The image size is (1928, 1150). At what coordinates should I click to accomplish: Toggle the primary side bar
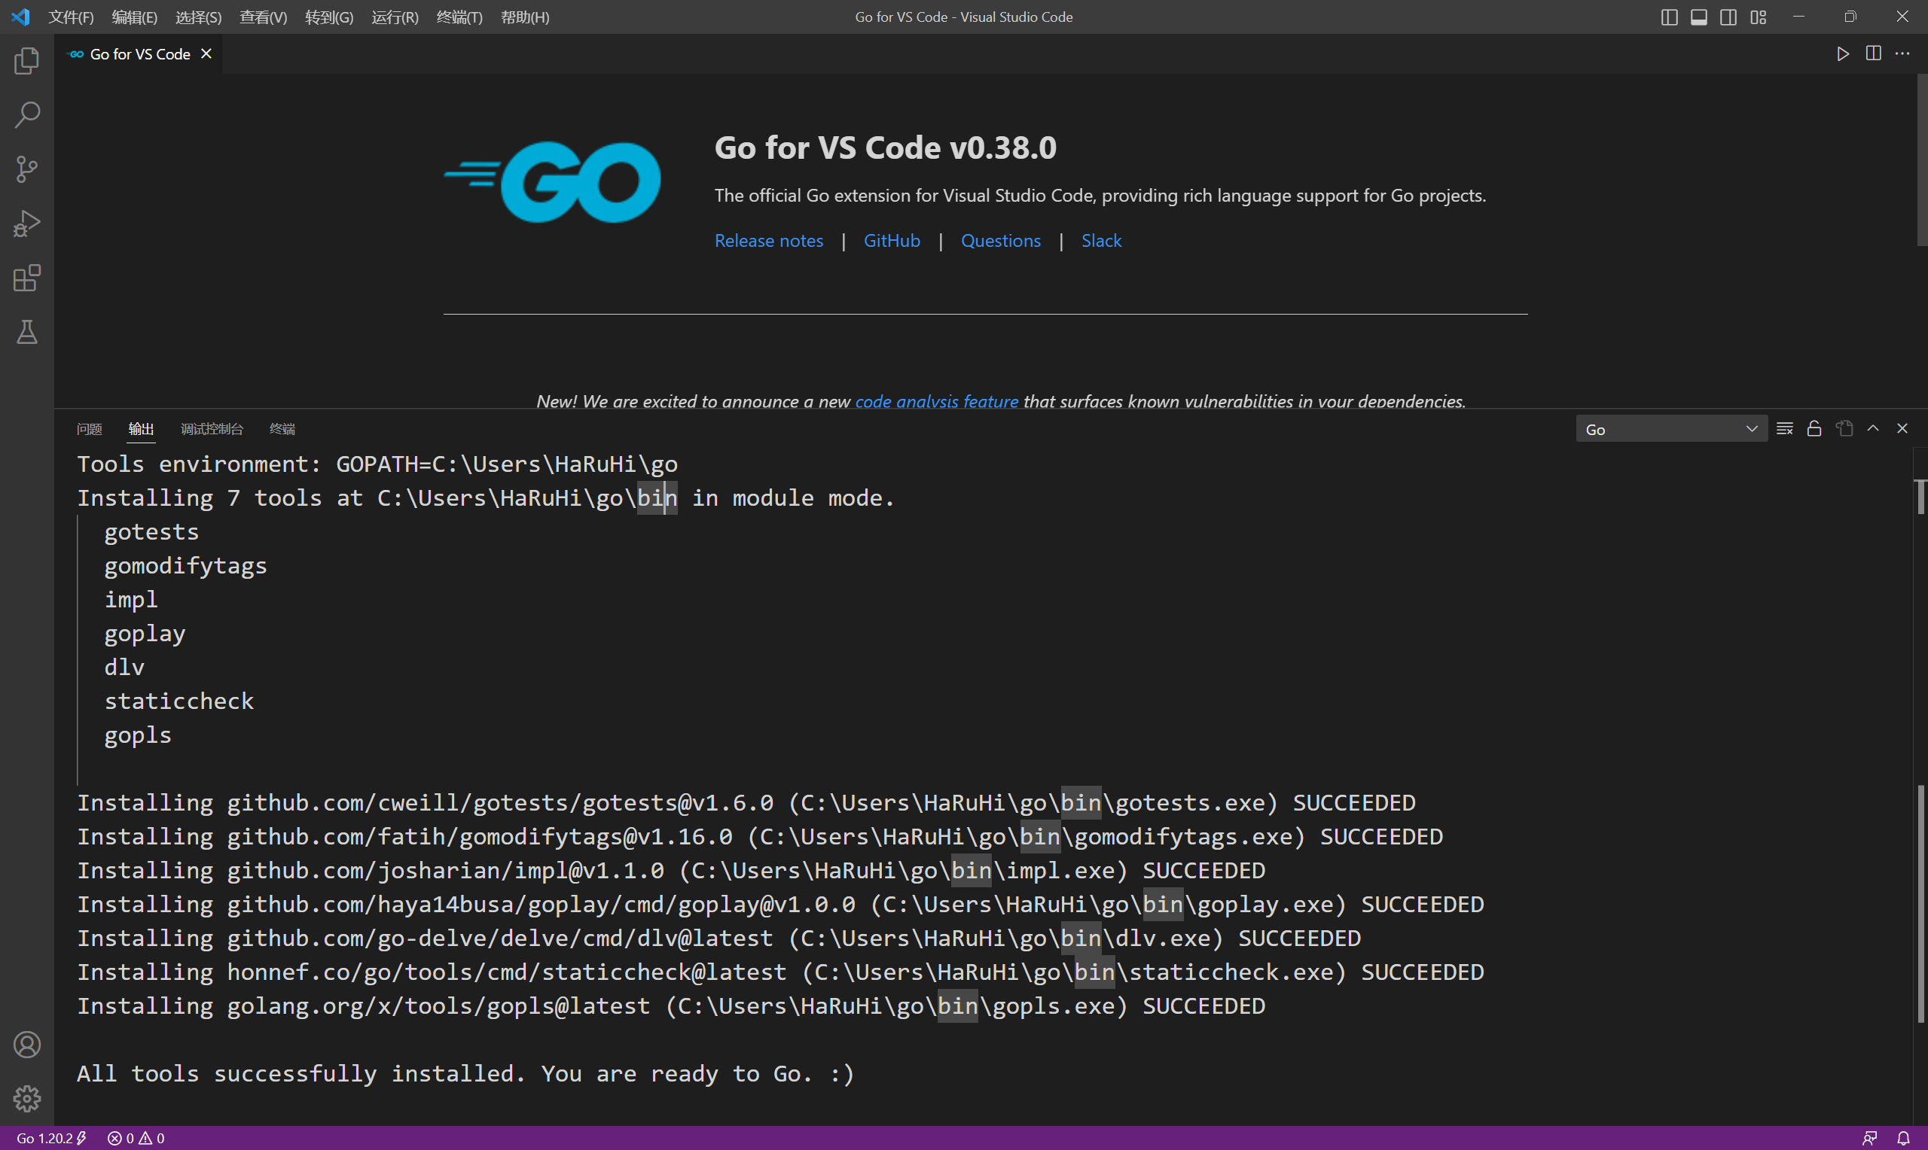click(1669, 17)
